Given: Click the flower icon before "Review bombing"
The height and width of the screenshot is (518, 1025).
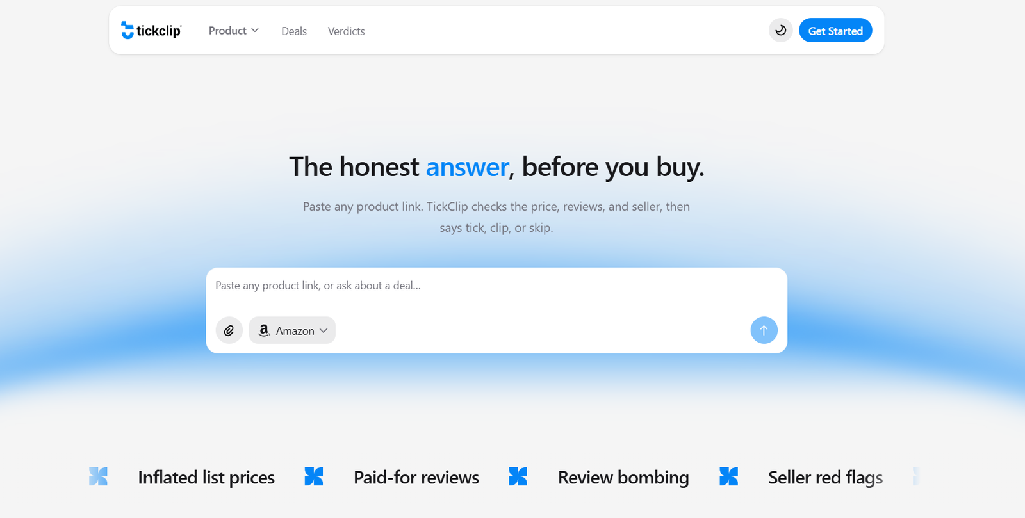Looking at the screenshot, I should (518, 476).
